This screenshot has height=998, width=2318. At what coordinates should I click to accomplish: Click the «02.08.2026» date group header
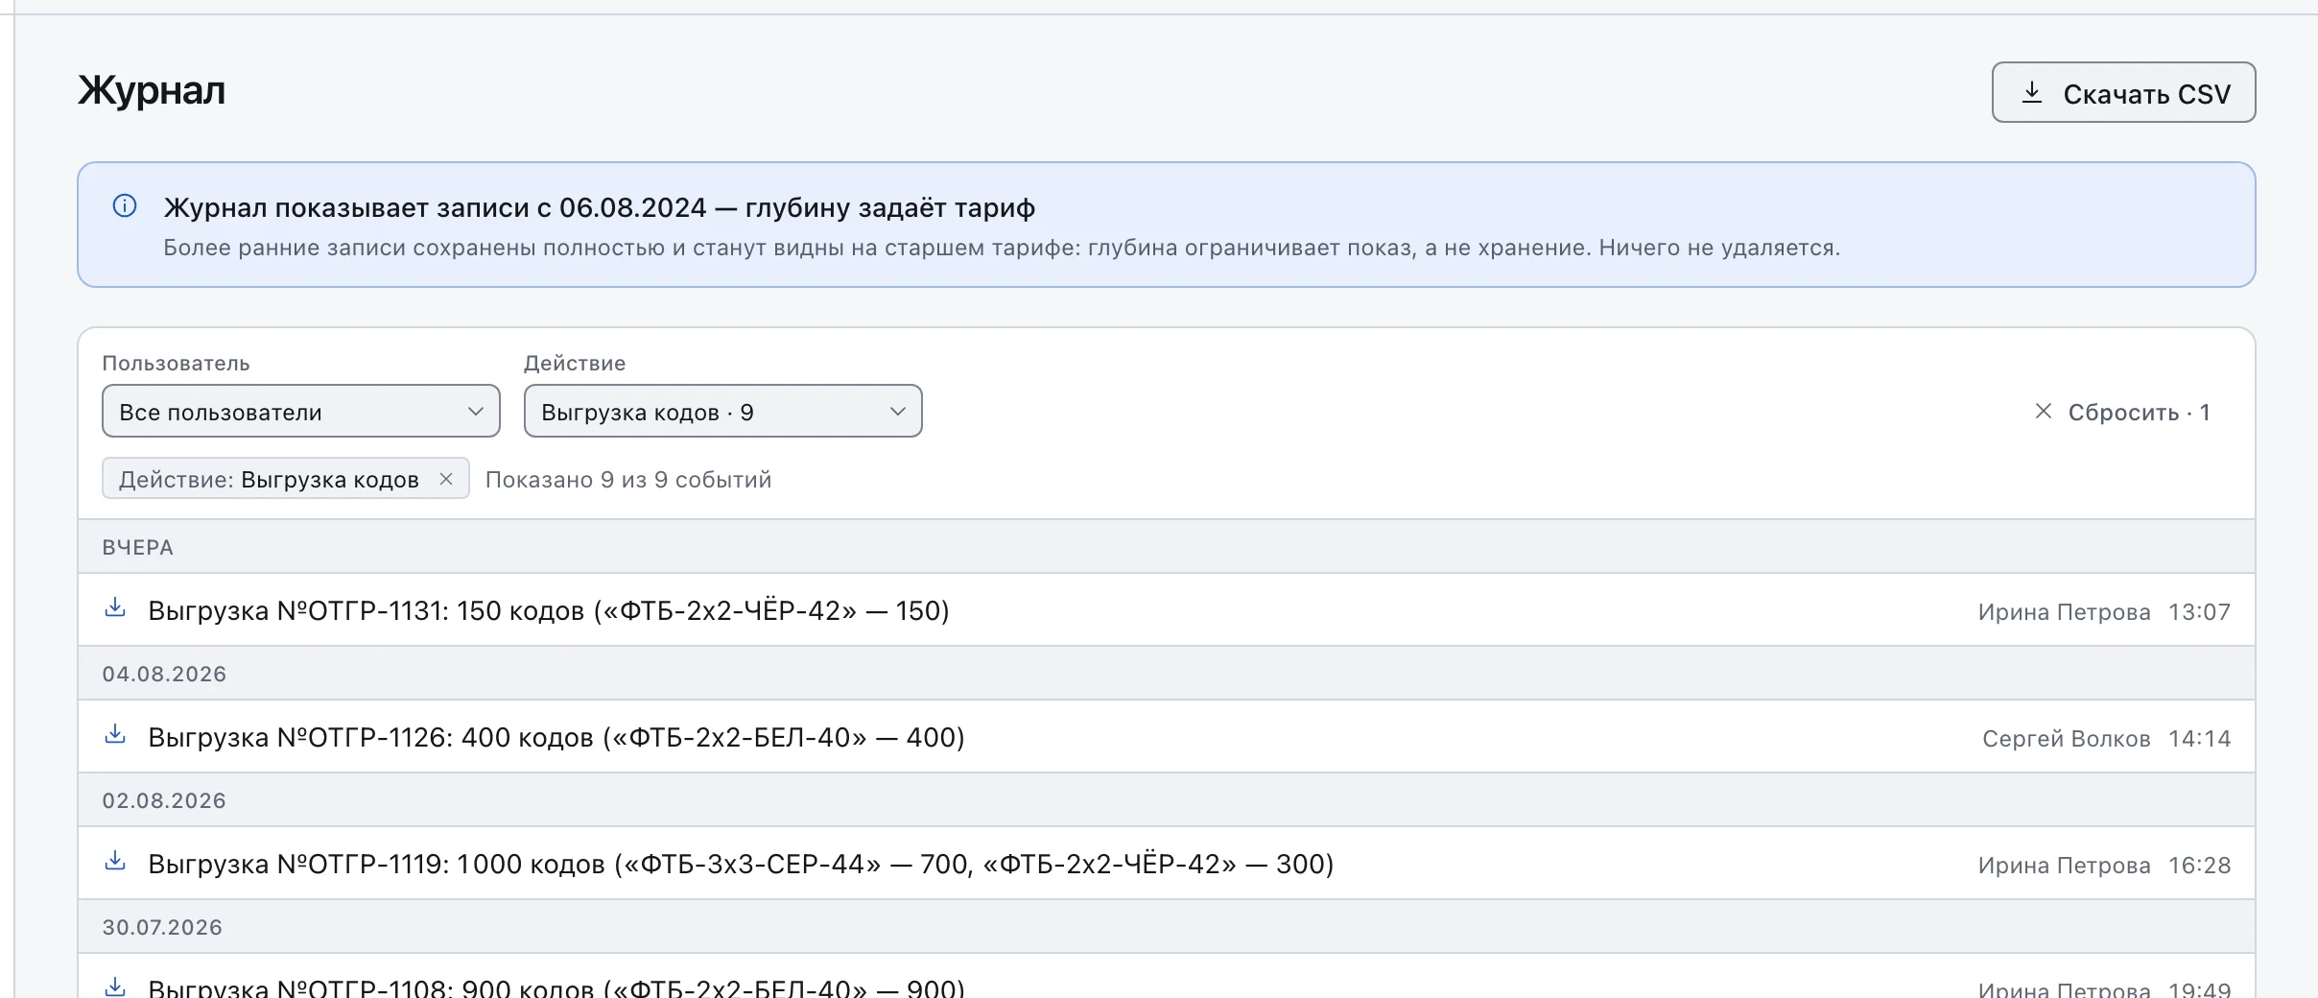[x=1167, y=800]
